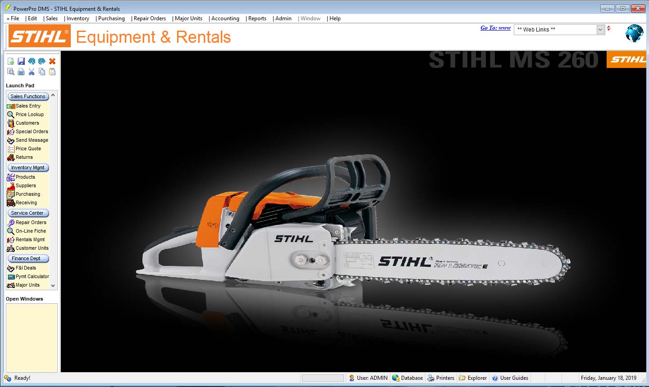Image resolution: width=649 pixels, height=387 pixels.
Task: Click the Redo arrow toolbar icon
Action: click(x=42, y=61)
